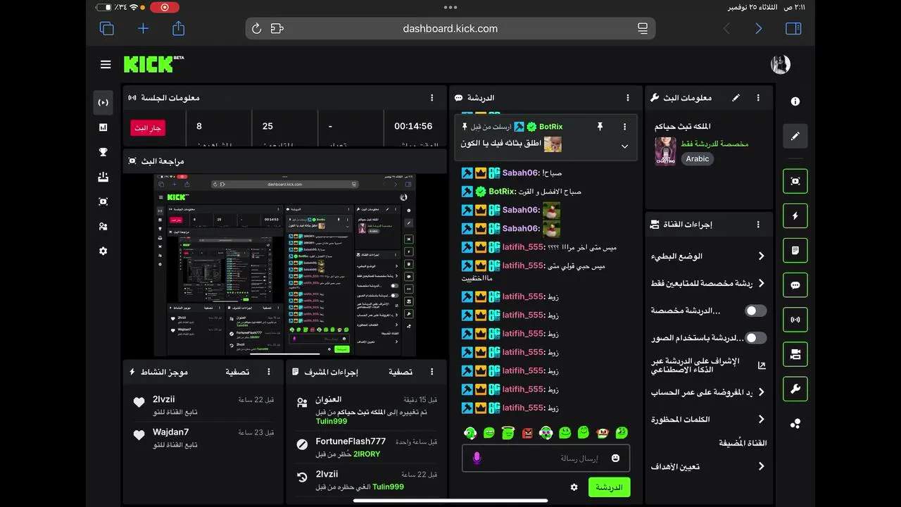Viewport: 901px width, 507px height.
Task: Click the three-dots cluster icon in right toolbar
Action: click(795, 423)
